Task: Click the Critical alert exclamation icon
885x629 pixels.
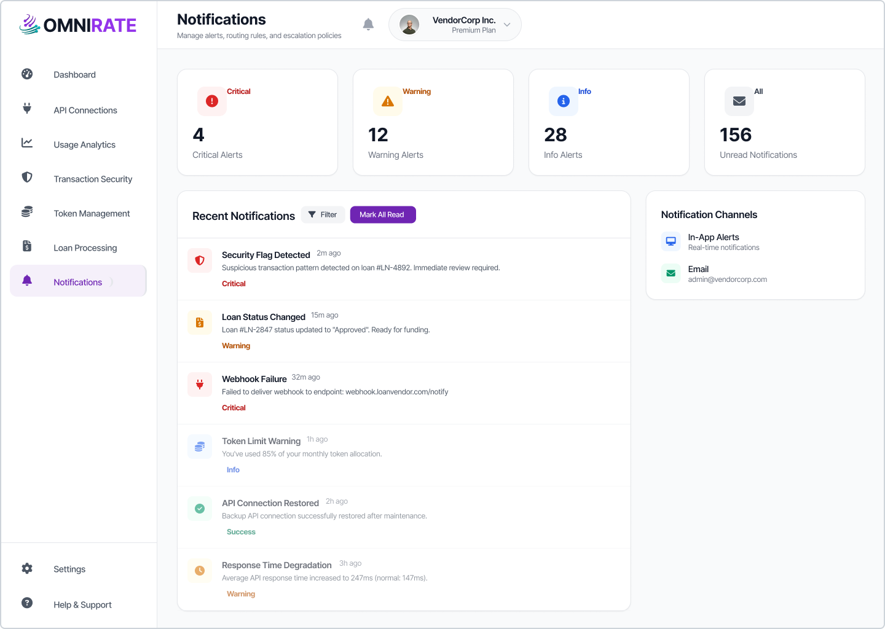Action: tap(212, 101)
